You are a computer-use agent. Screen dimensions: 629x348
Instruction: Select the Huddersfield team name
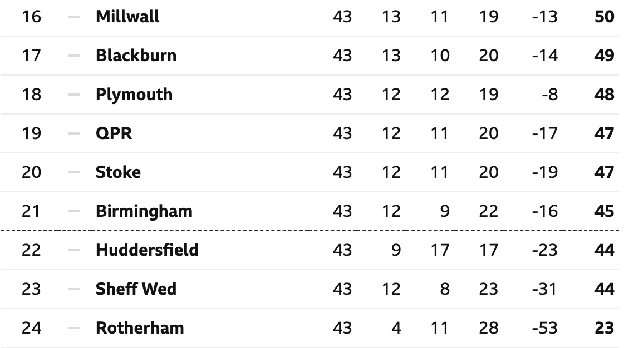pyautogui.click(x=147, y=250)
